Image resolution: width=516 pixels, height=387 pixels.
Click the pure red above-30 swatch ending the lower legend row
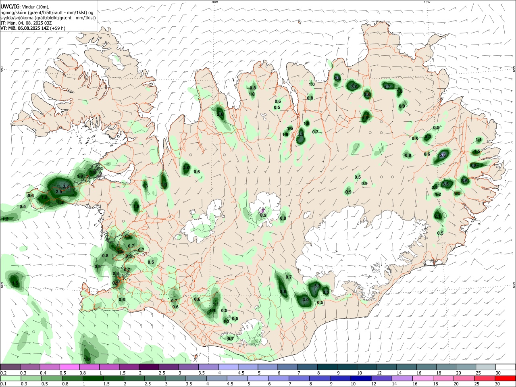click(505, 378)
